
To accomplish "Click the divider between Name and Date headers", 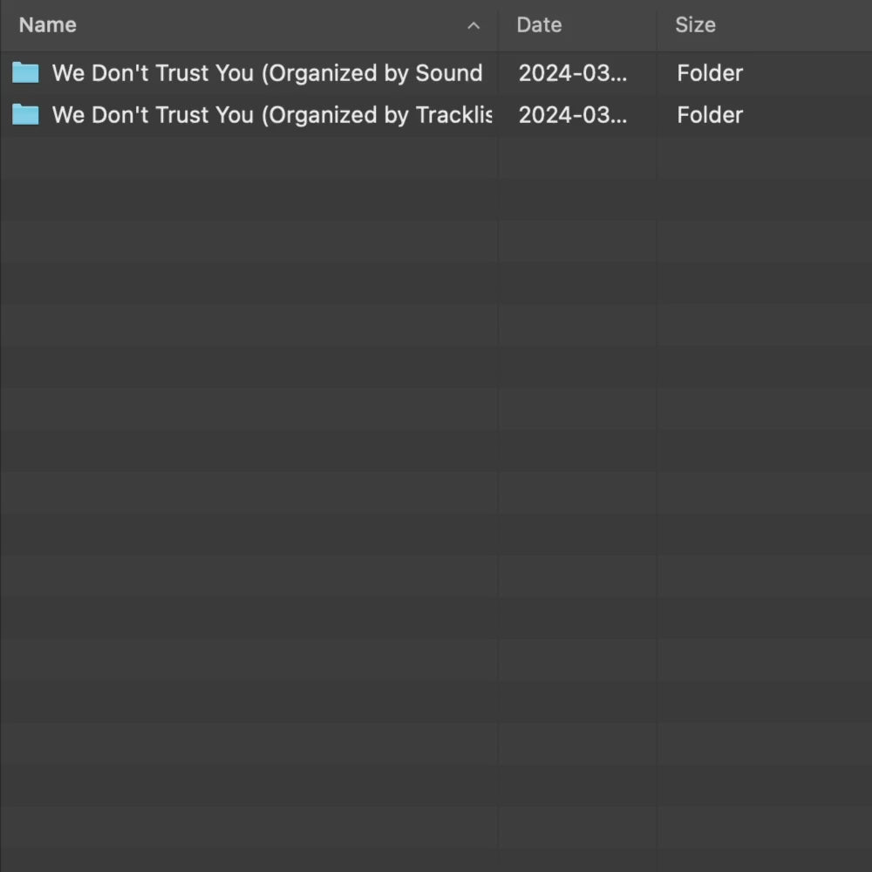I will pyautogui.click(x=498, y=25).
